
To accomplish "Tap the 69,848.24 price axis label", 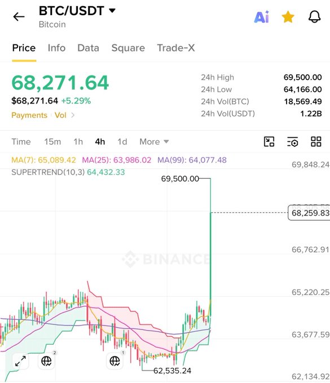I will click(x=310, y=164).
